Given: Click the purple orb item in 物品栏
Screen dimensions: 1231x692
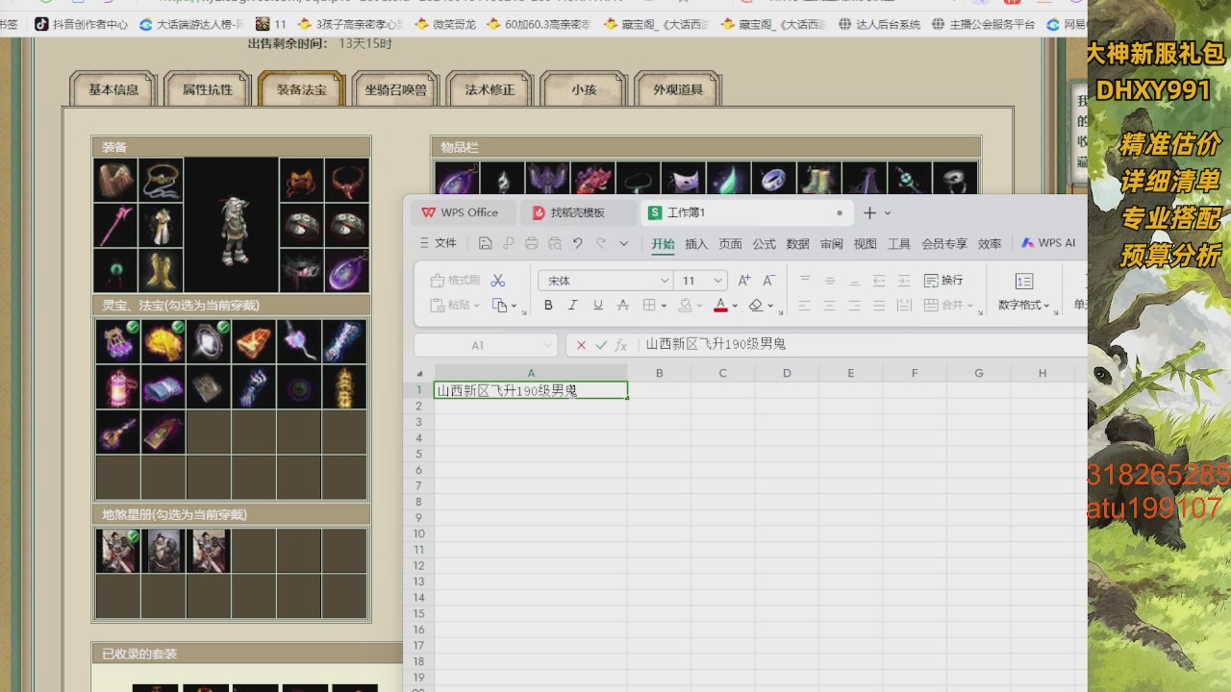Looking at the screenshot, I should [457, 180].
